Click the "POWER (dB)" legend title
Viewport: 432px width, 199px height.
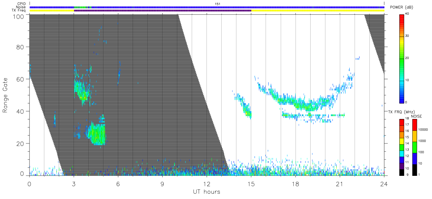401,7
